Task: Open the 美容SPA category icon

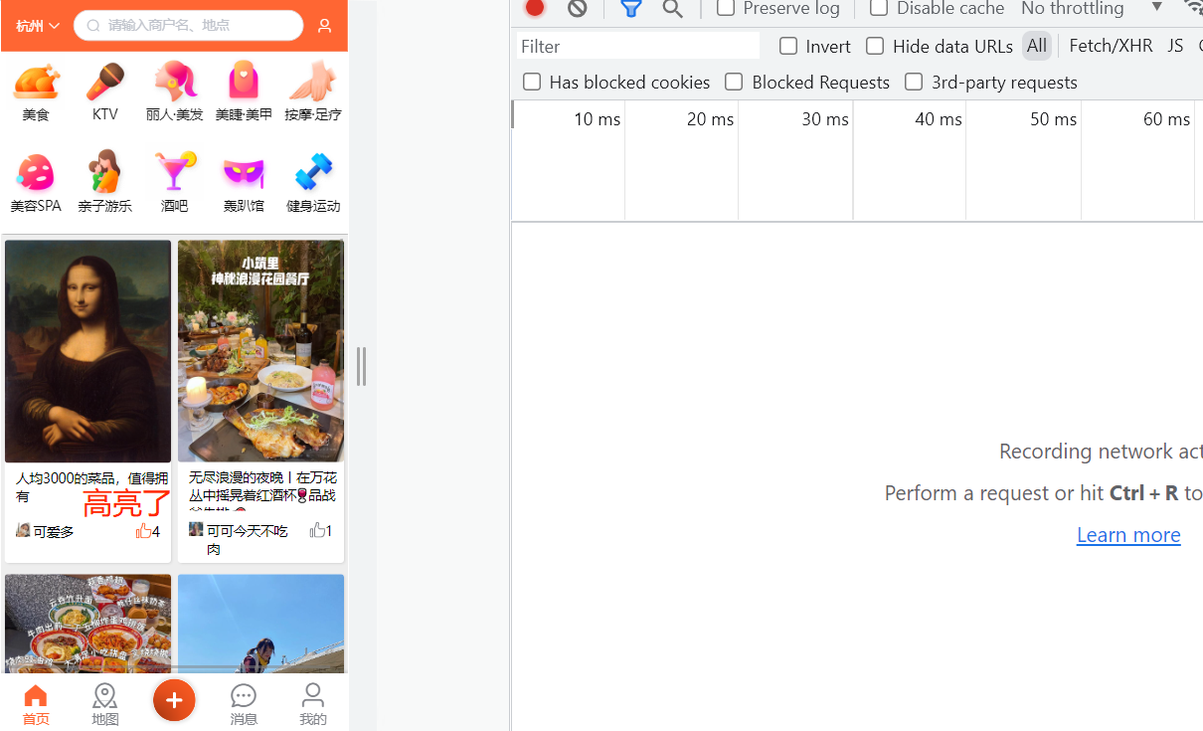Action: coord(36,173)
